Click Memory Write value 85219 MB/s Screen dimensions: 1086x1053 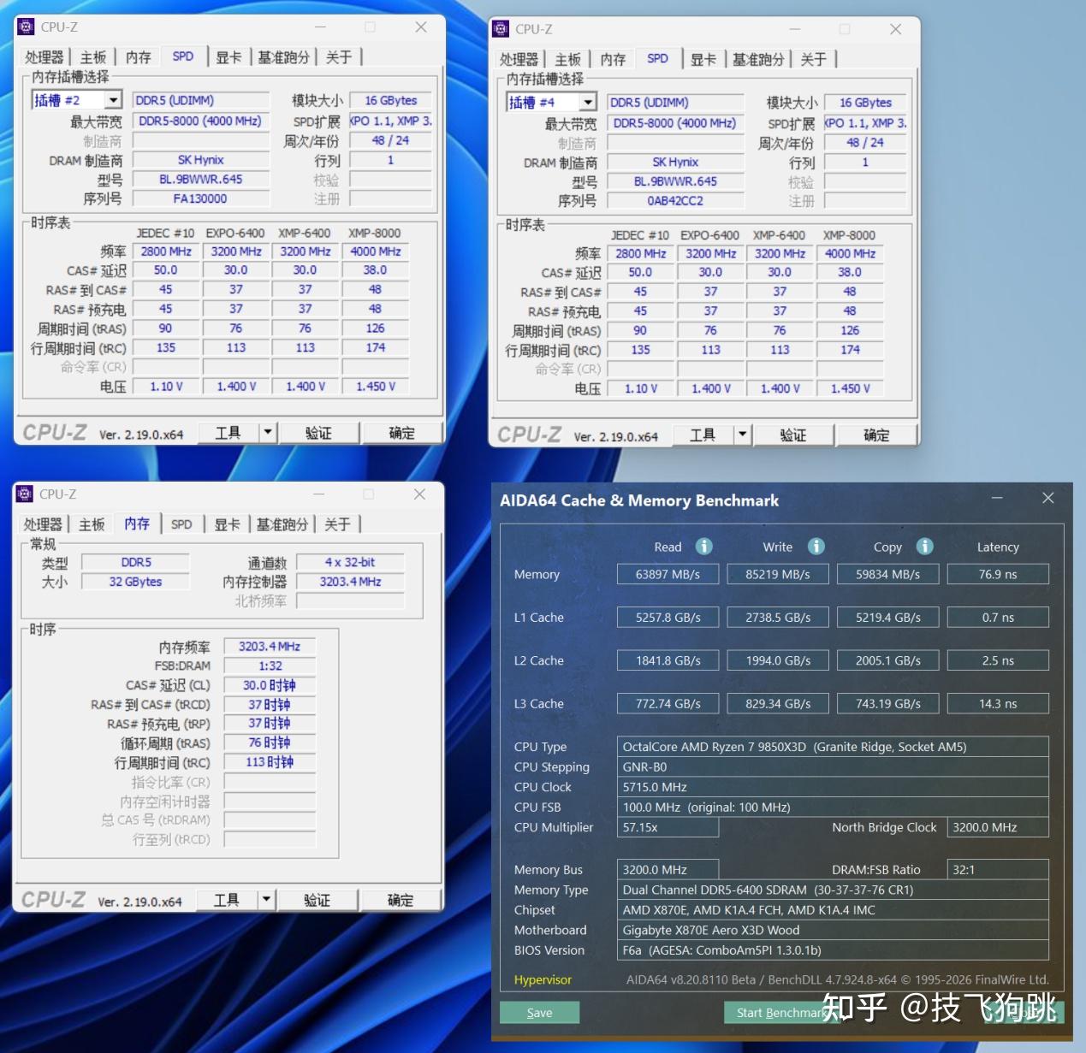click(777, 574)
